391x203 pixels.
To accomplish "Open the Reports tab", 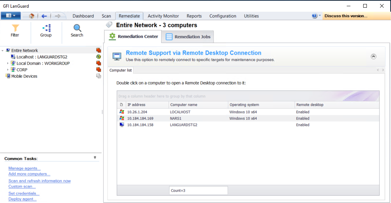I will click(194, 16).
